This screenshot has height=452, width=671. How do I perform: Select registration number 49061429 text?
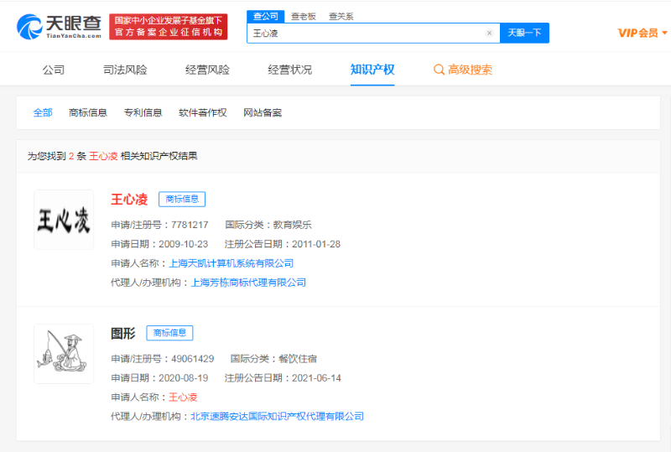pos(193,359)
